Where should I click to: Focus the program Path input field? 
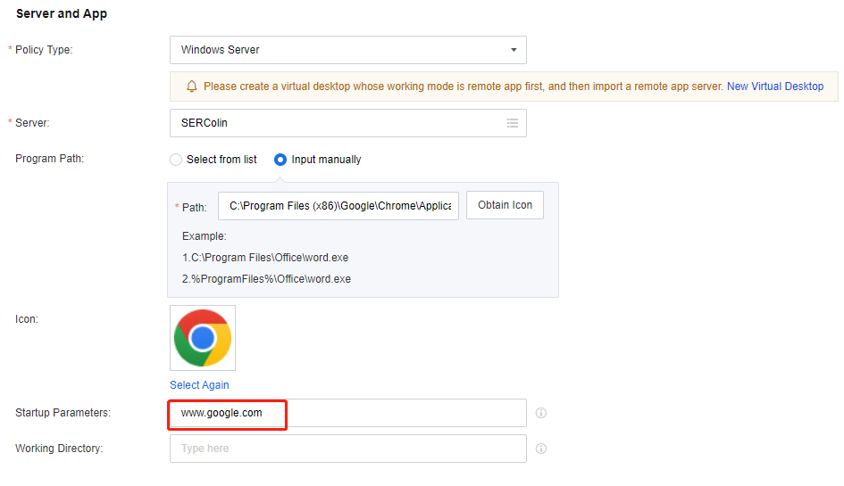point(338,206)
